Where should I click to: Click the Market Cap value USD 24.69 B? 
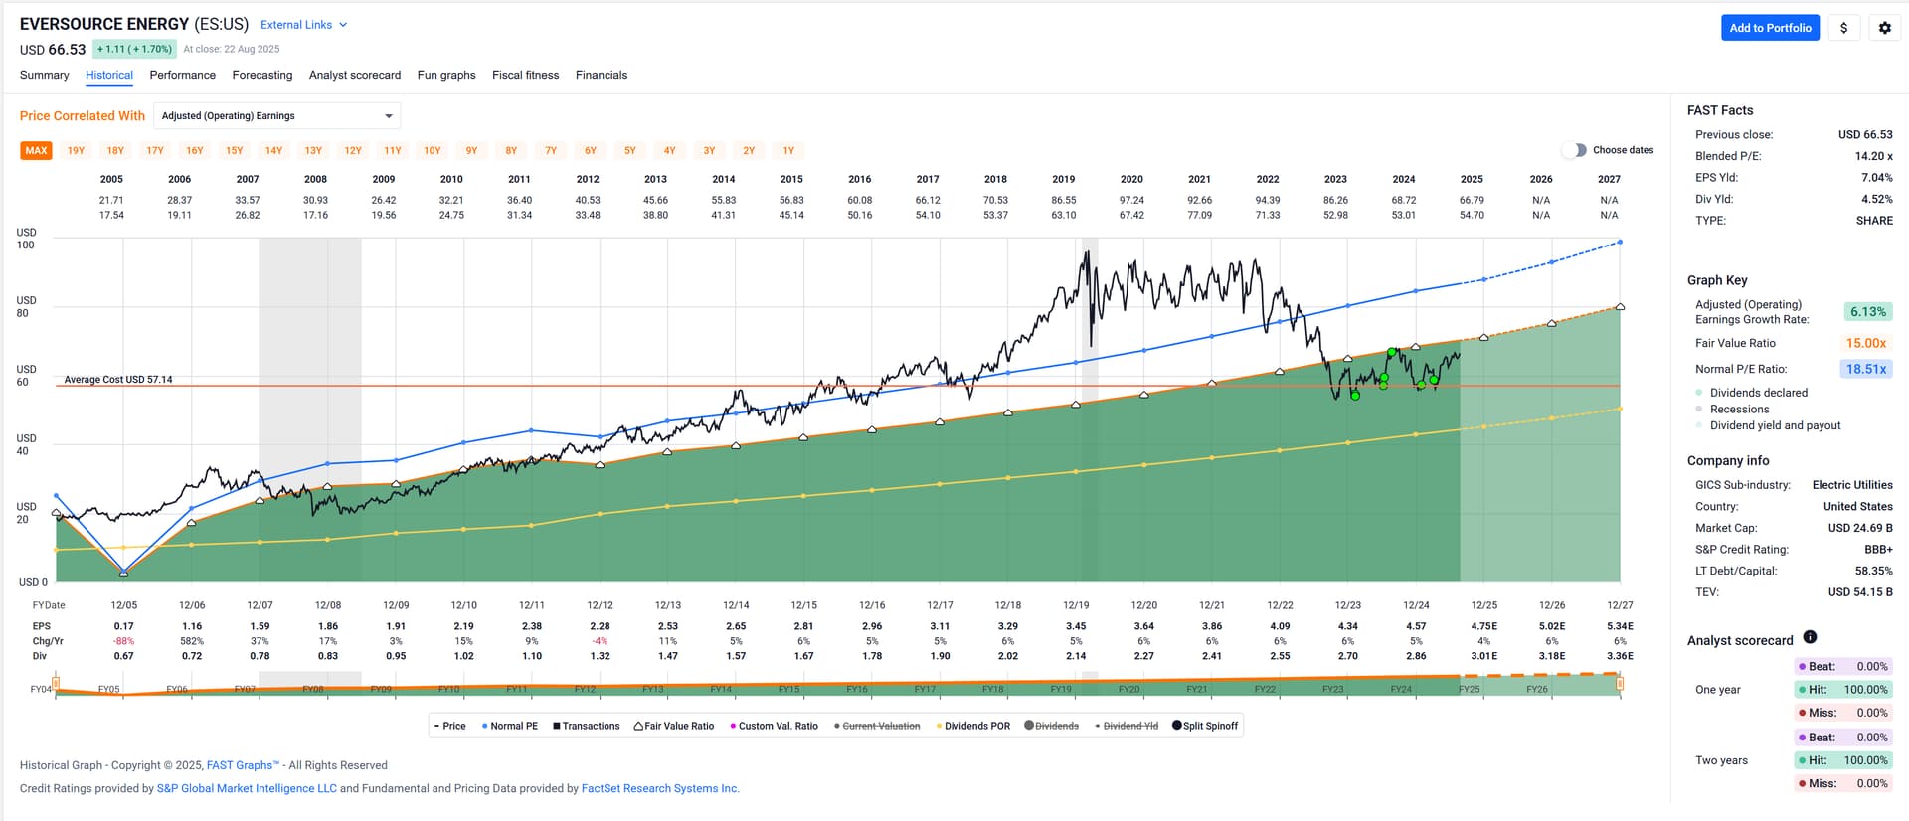click(1860, 528)
